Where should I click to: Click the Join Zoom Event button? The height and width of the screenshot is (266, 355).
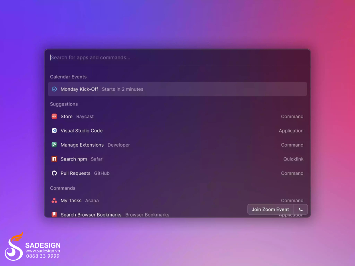[x=270, y=209]
